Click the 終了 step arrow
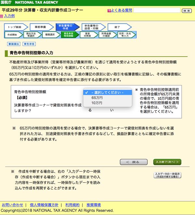Viewport: 195px width, 215px height. (118, 27)
